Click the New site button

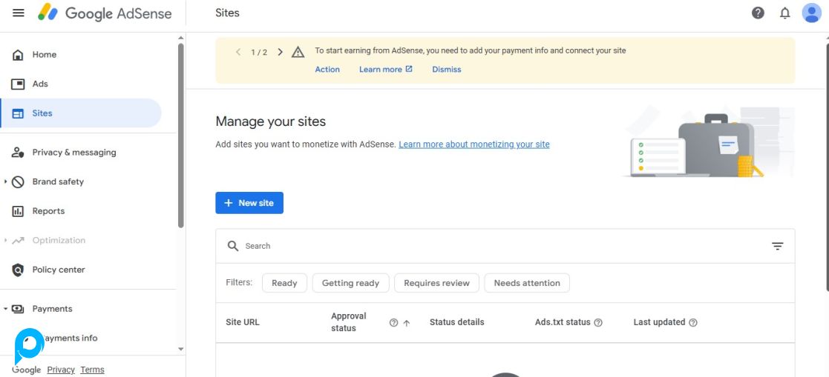[249, 203]
